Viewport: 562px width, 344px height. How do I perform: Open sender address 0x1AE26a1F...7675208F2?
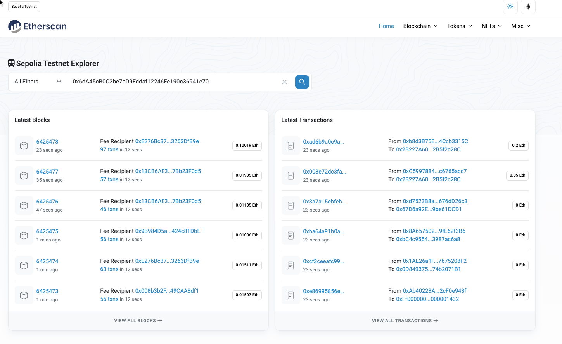point(435,261)
